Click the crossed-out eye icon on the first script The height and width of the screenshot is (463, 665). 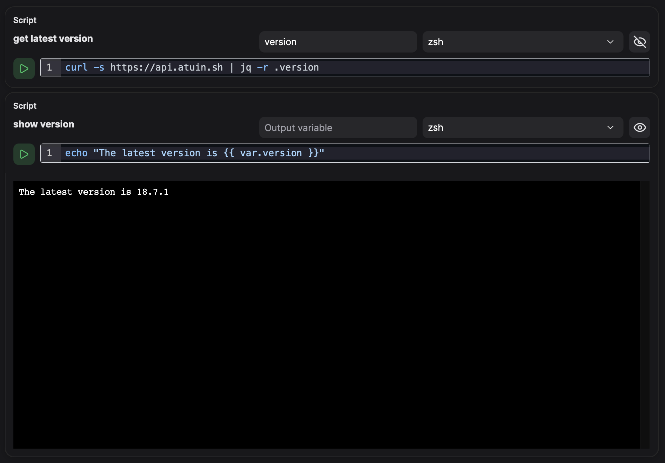[640, 42]
